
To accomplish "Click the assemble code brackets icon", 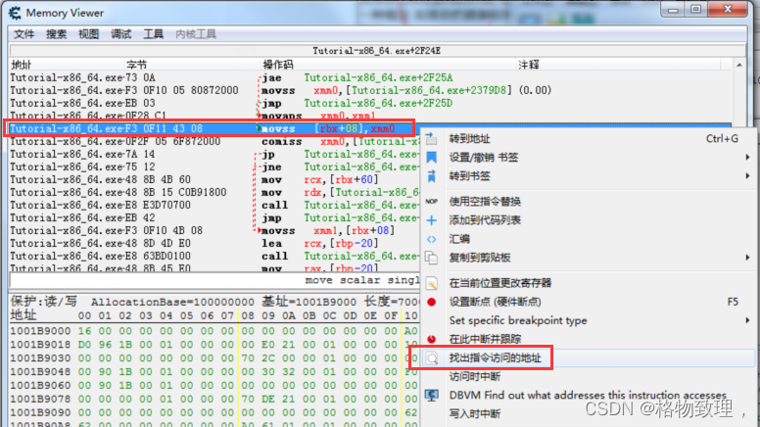I will tap(431, 239).
